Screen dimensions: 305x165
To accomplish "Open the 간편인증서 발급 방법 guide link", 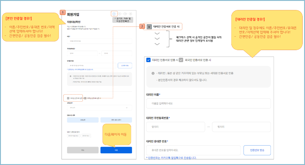I will click(74, 136).
